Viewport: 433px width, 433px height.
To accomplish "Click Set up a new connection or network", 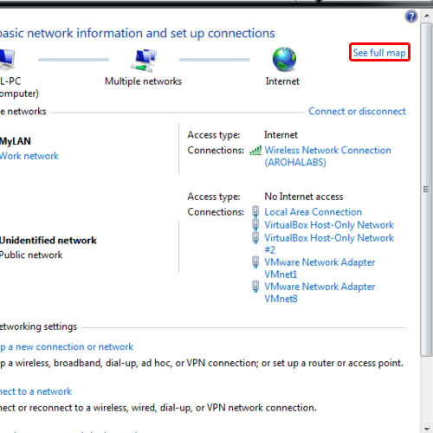I will (67, 346).
